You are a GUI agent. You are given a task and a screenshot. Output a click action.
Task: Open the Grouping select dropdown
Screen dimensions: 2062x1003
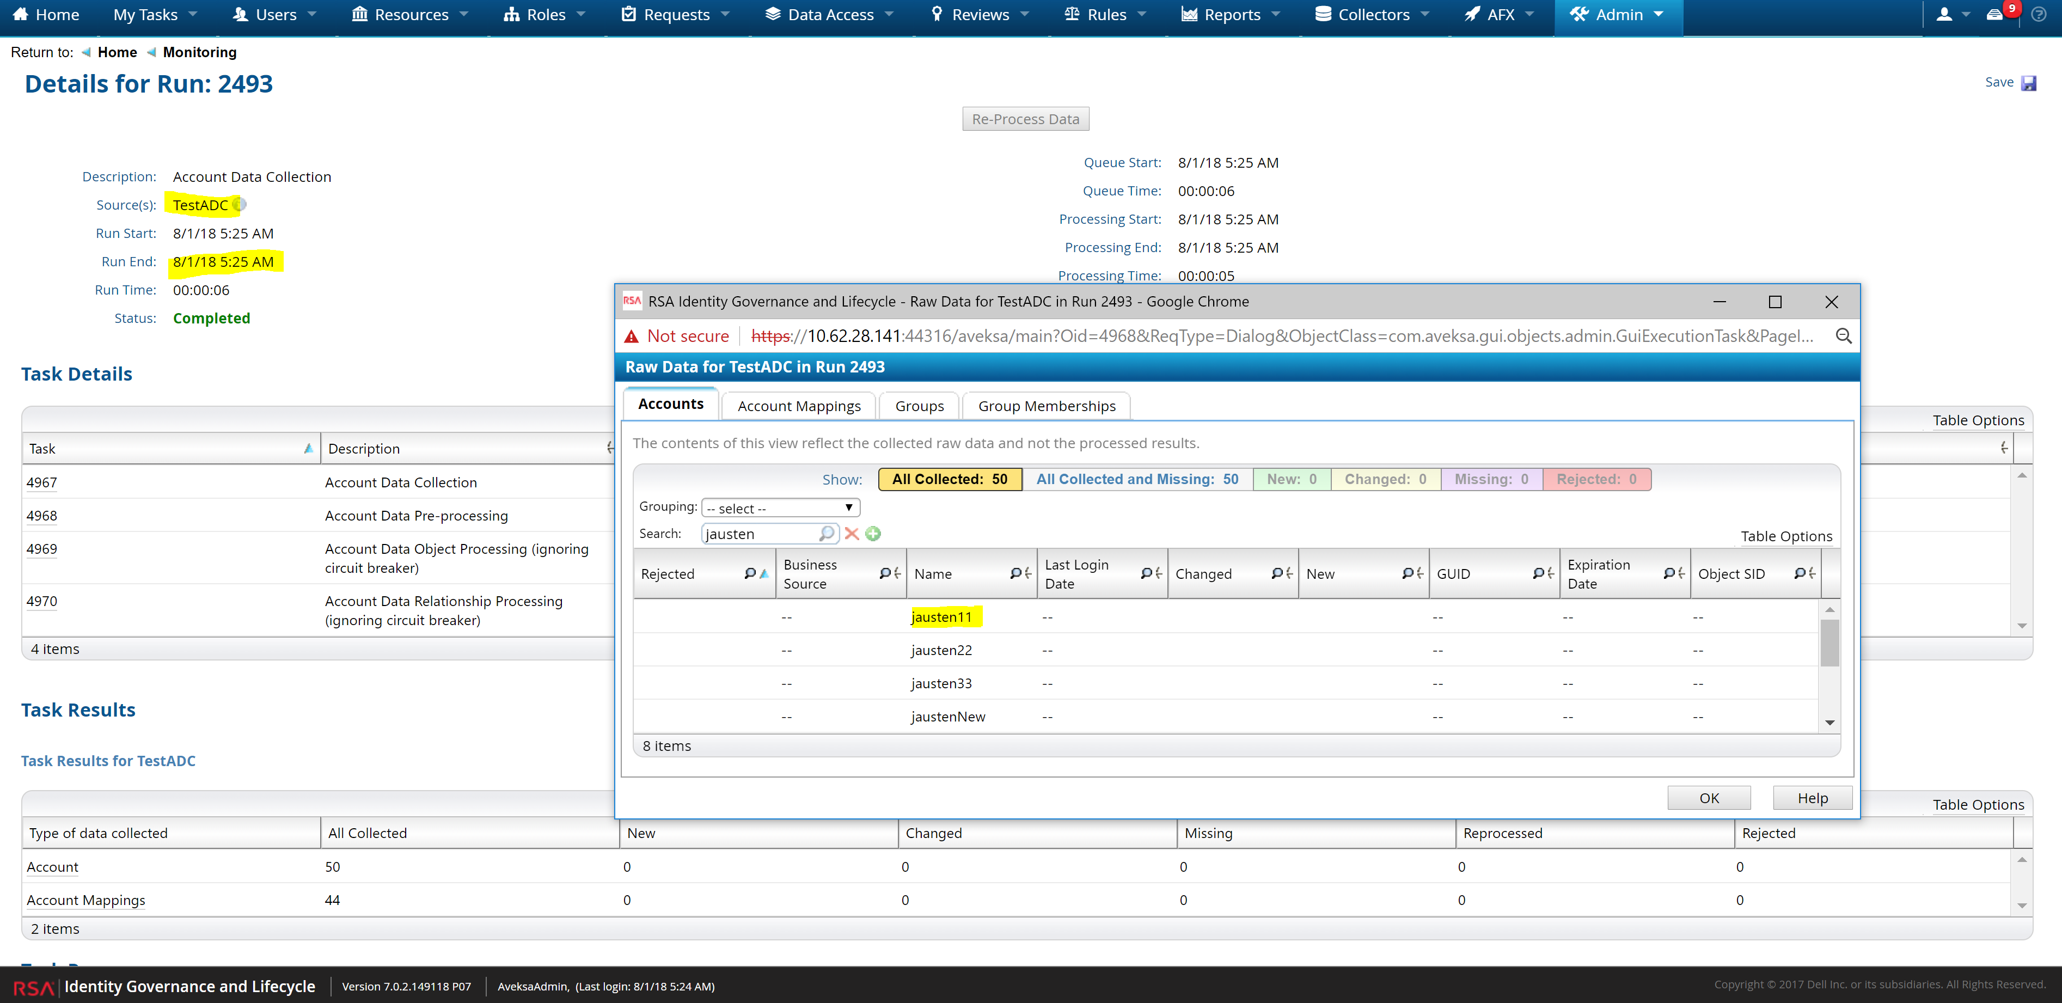pyautogui.click(x=780, y=508)
